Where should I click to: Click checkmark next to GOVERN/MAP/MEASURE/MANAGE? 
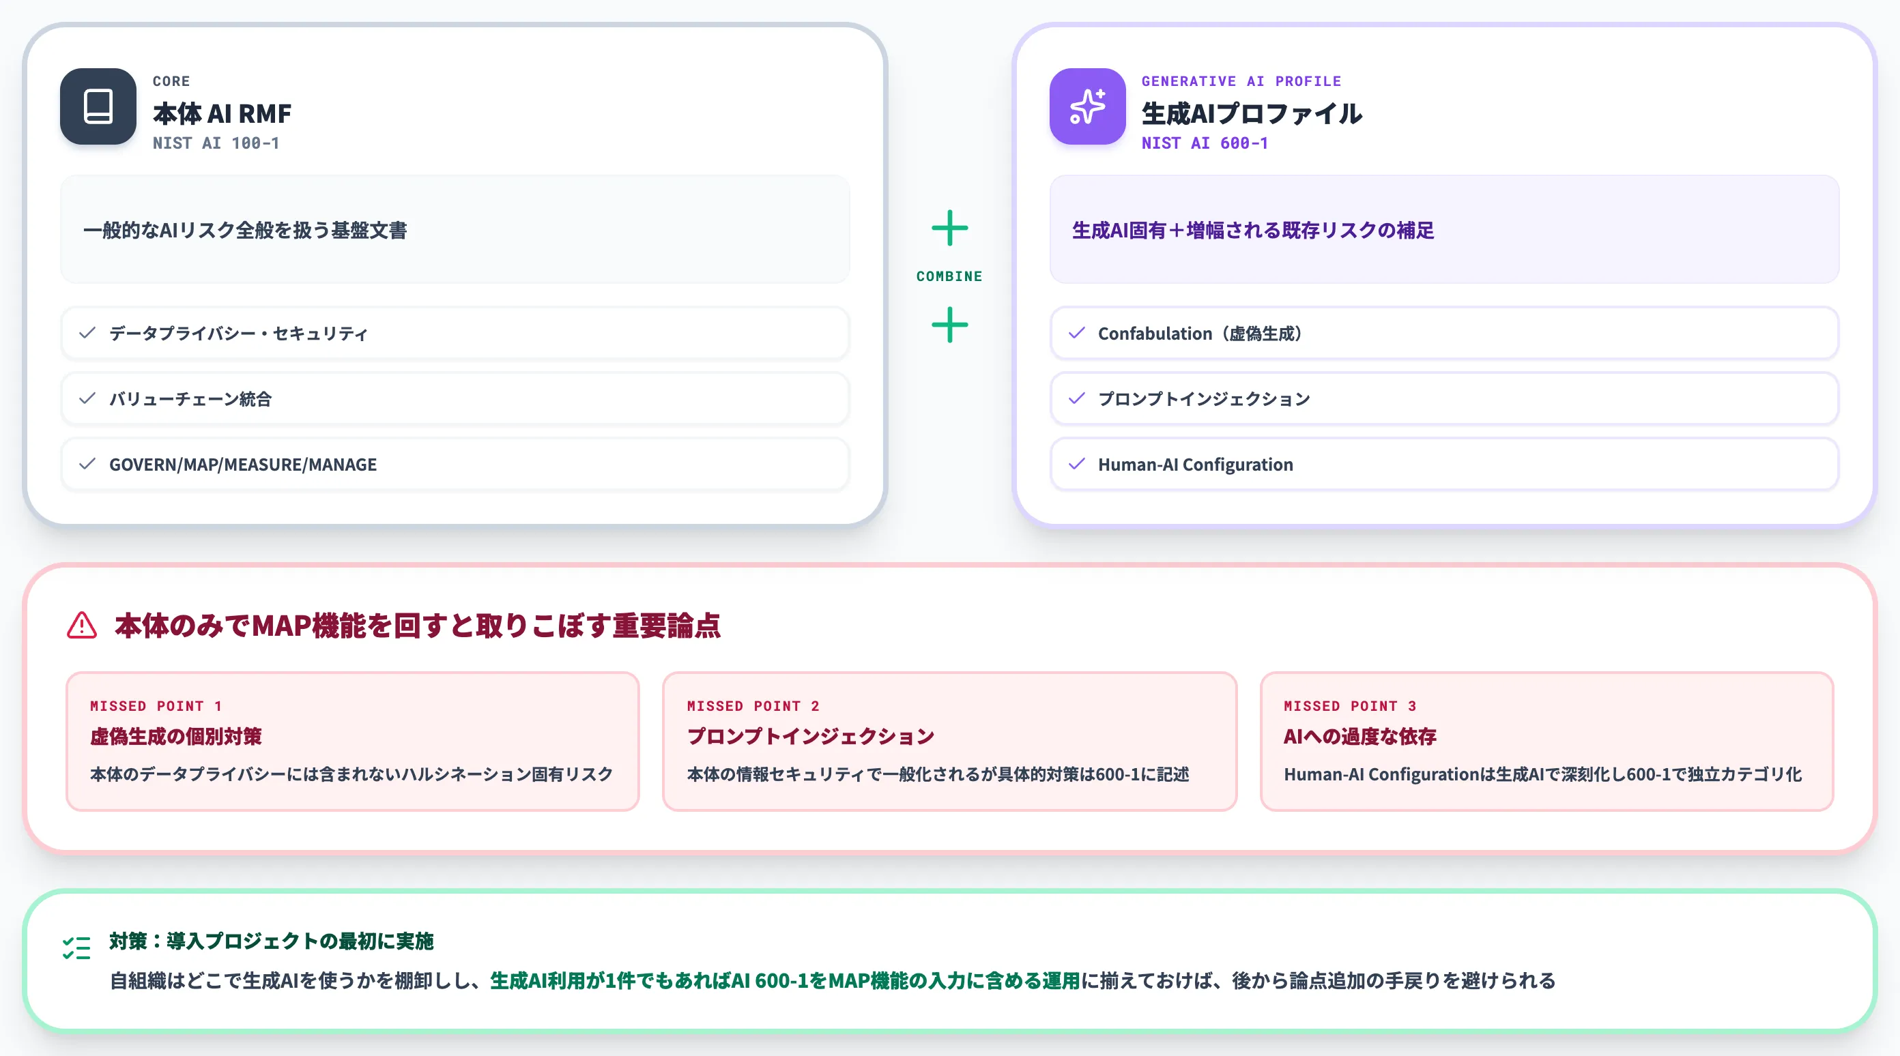coord(87,464)
